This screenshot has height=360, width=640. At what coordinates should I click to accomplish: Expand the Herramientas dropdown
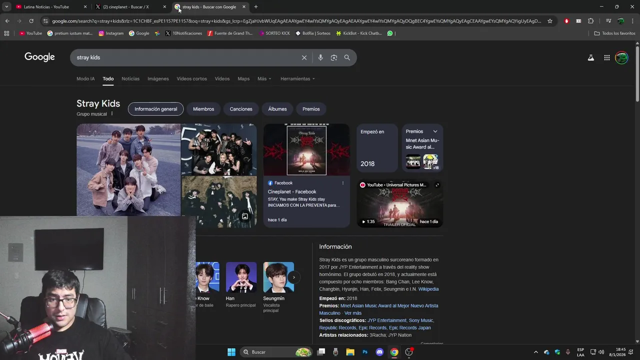click(x=298, y=78)
